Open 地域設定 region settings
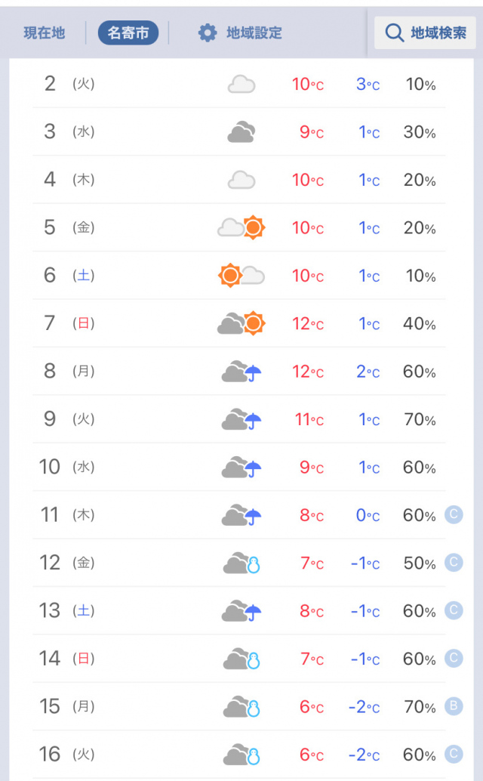This screenshot has height=781, width=483. point(254,33)
